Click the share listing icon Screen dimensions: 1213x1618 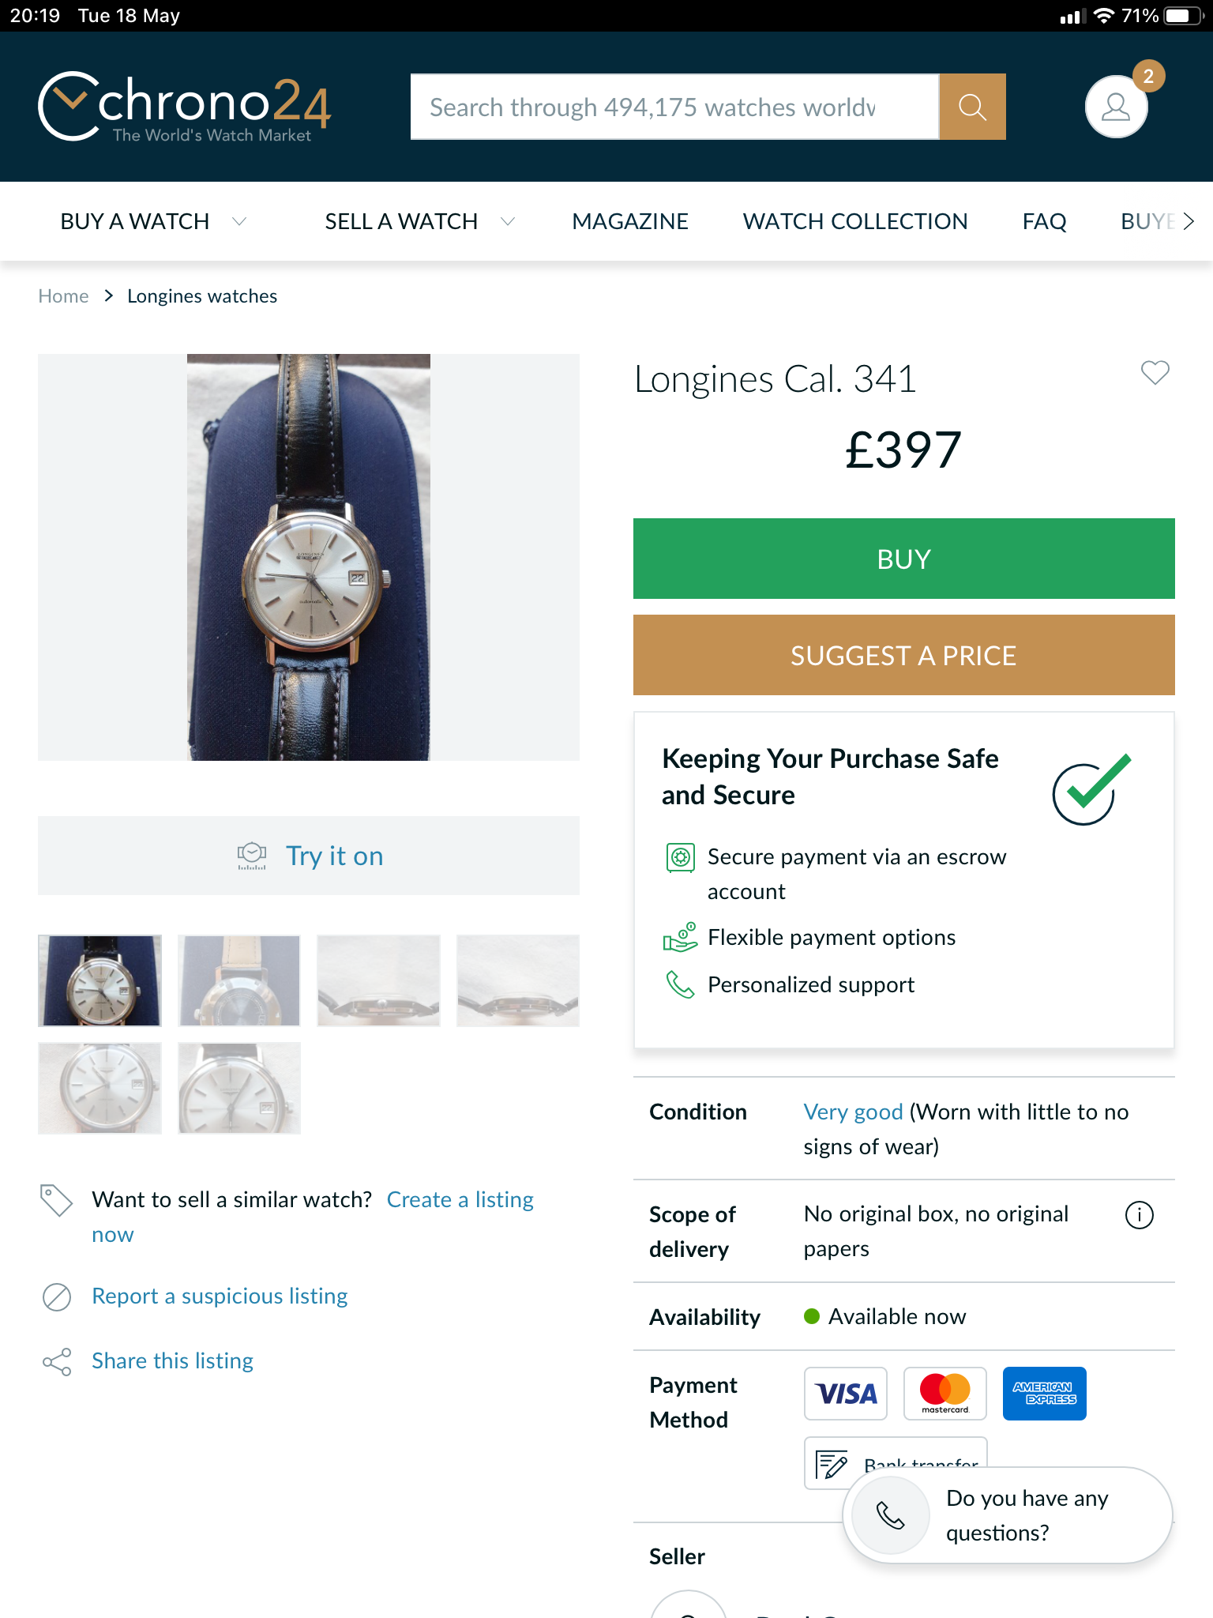57,1361
